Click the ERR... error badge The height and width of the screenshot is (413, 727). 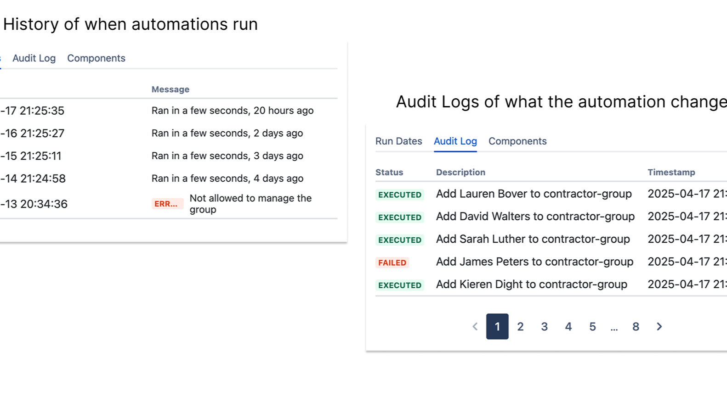click(x=166, y=204)
